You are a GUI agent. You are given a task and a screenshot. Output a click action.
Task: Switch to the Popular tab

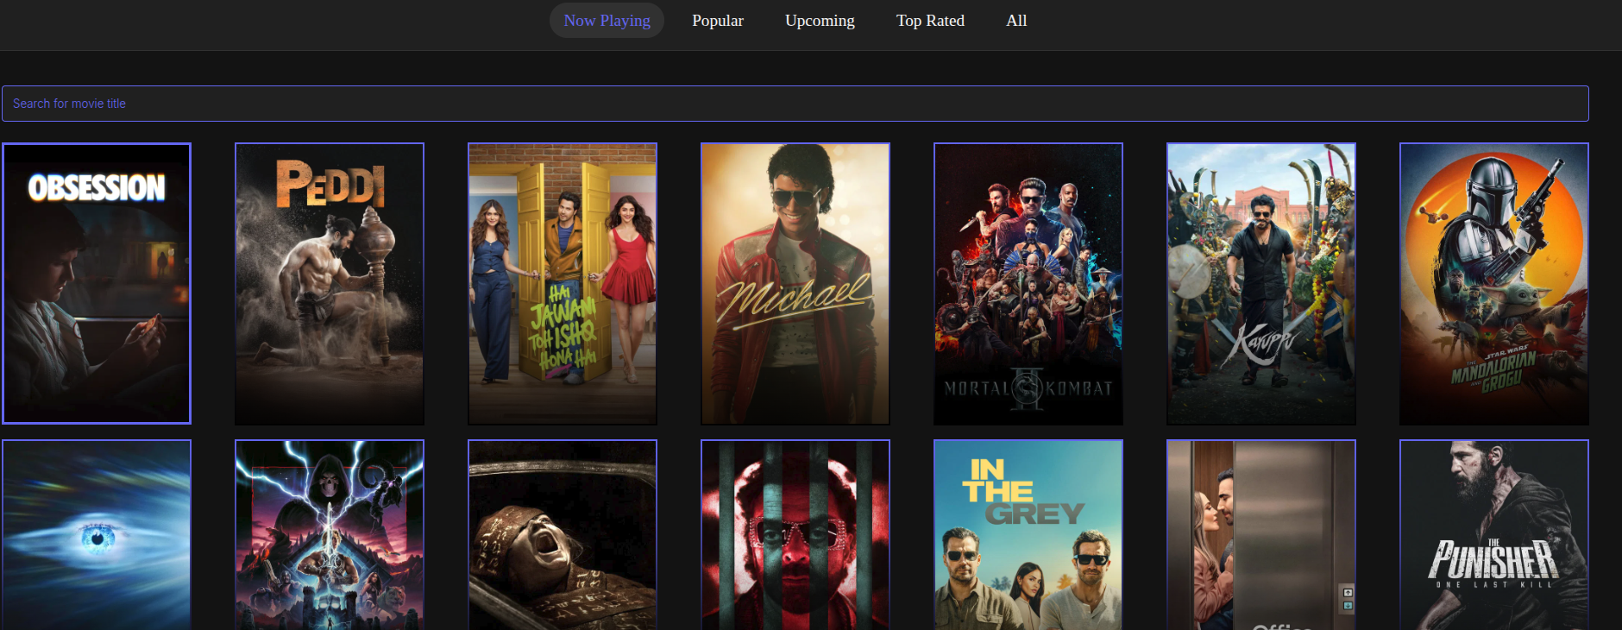coord(718,21)
